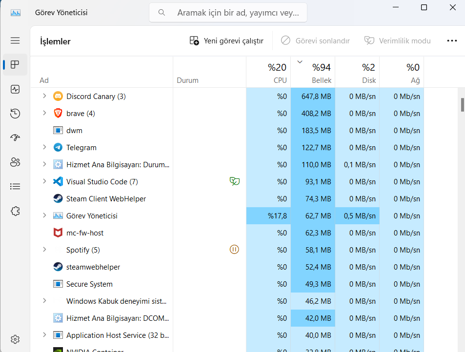Image resolution: width=465 pixels, height=352 pixels.
Task: Select the 74,3 MB memory value
Action: pyautogui.click(x=318, y=199)
